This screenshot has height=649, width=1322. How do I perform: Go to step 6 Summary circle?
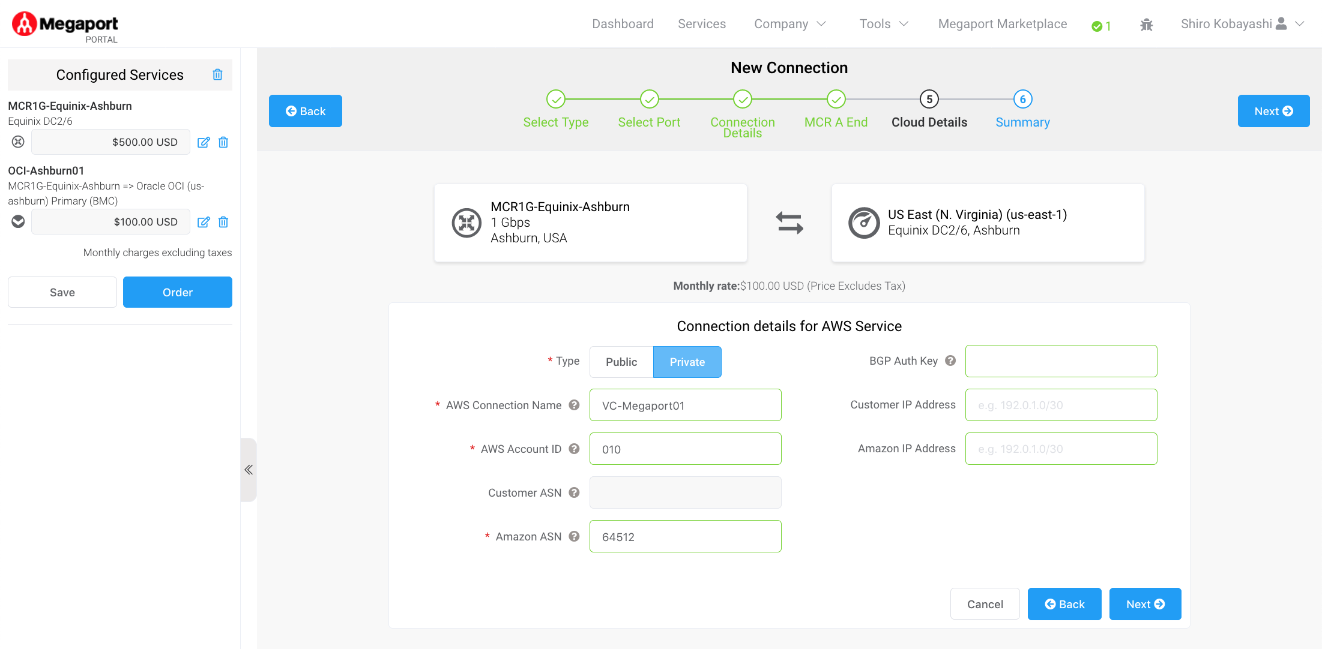point(1023,99)
